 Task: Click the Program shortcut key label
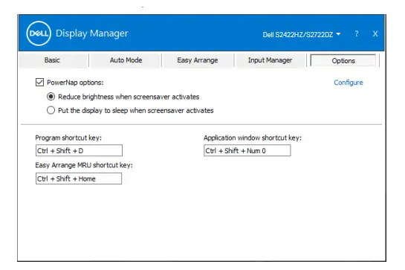[68, 138]
